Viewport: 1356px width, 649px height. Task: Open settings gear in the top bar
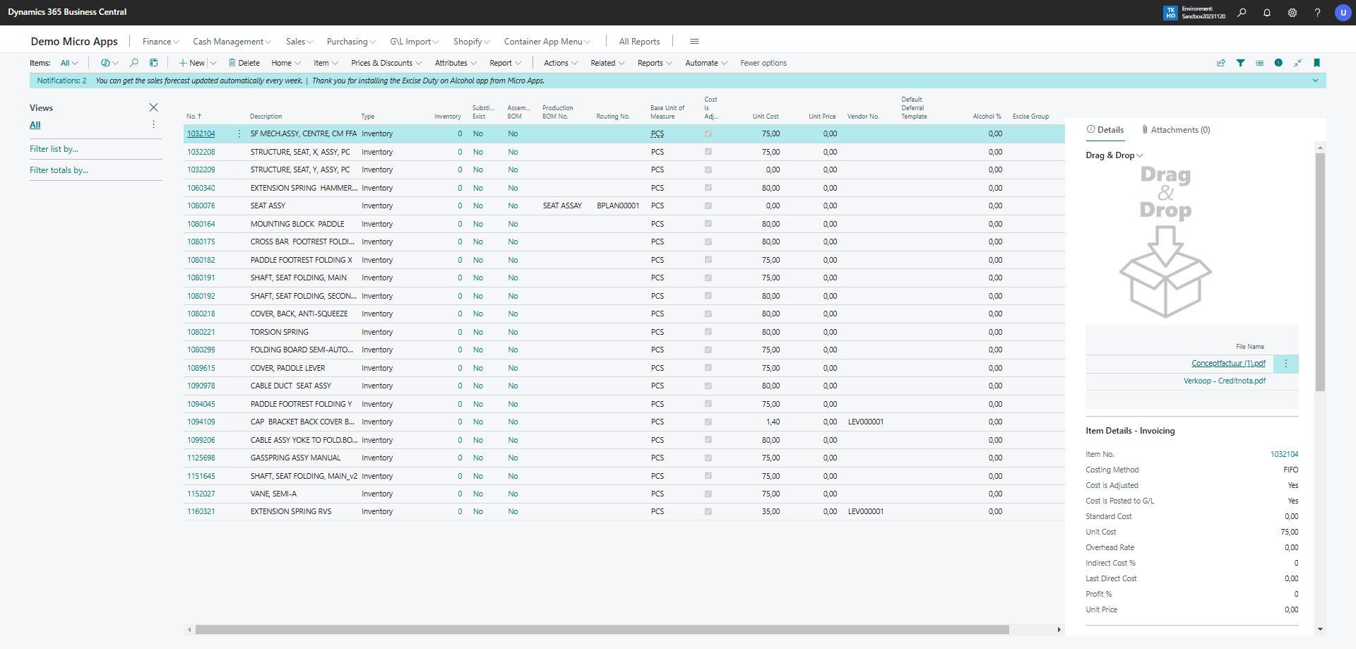pos(1292,13)
